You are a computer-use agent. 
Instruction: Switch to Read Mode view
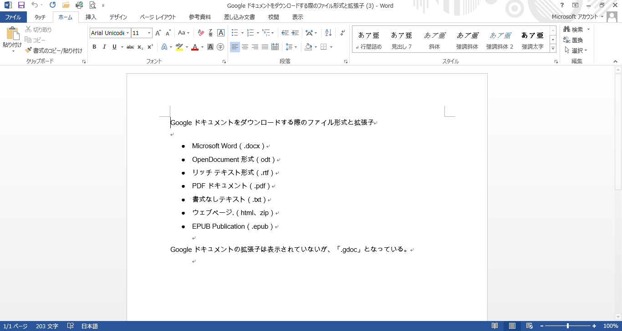click(495, 326)
